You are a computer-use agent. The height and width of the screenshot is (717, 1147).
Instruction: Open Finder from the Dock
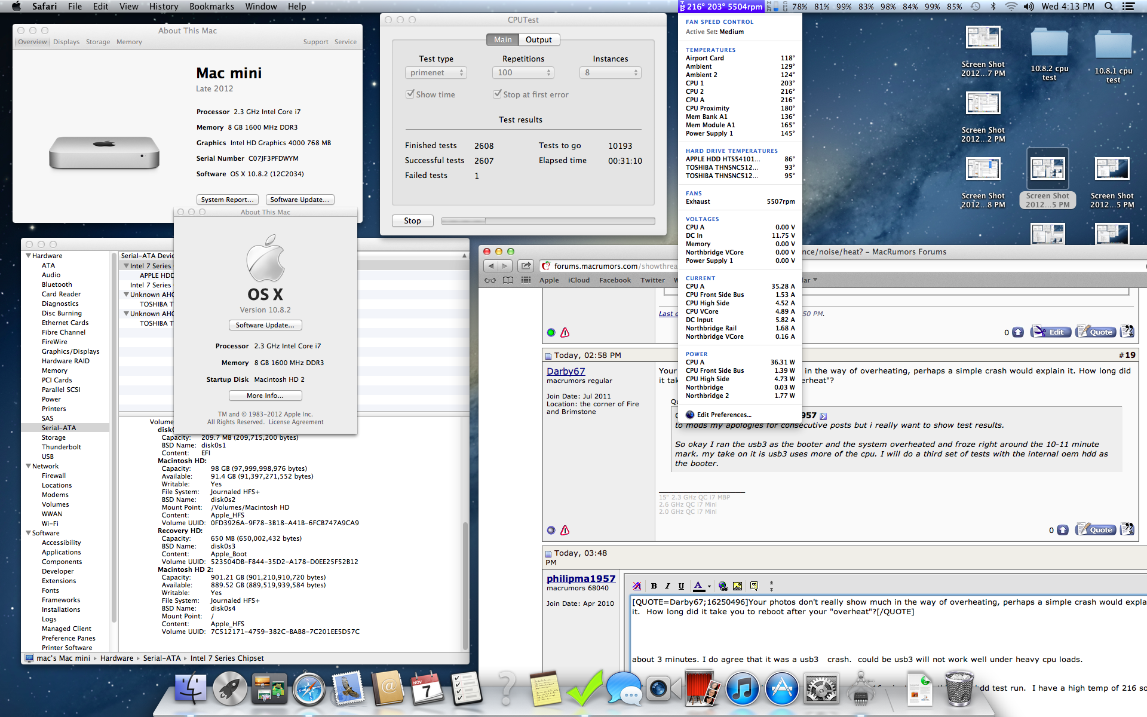click(191, 688)
